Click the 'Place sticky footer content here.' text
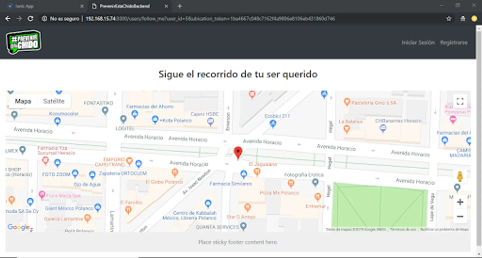Image resolution: width=482 pixels, height=258 pixels. (x=238, y=242)
